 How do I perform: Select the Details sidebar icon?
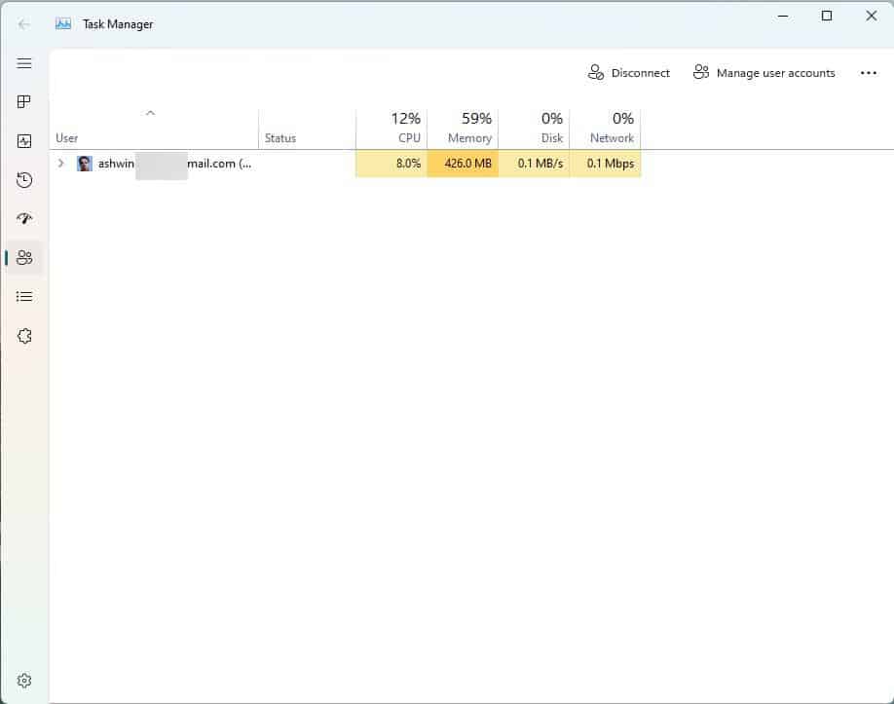click(24, 296)
